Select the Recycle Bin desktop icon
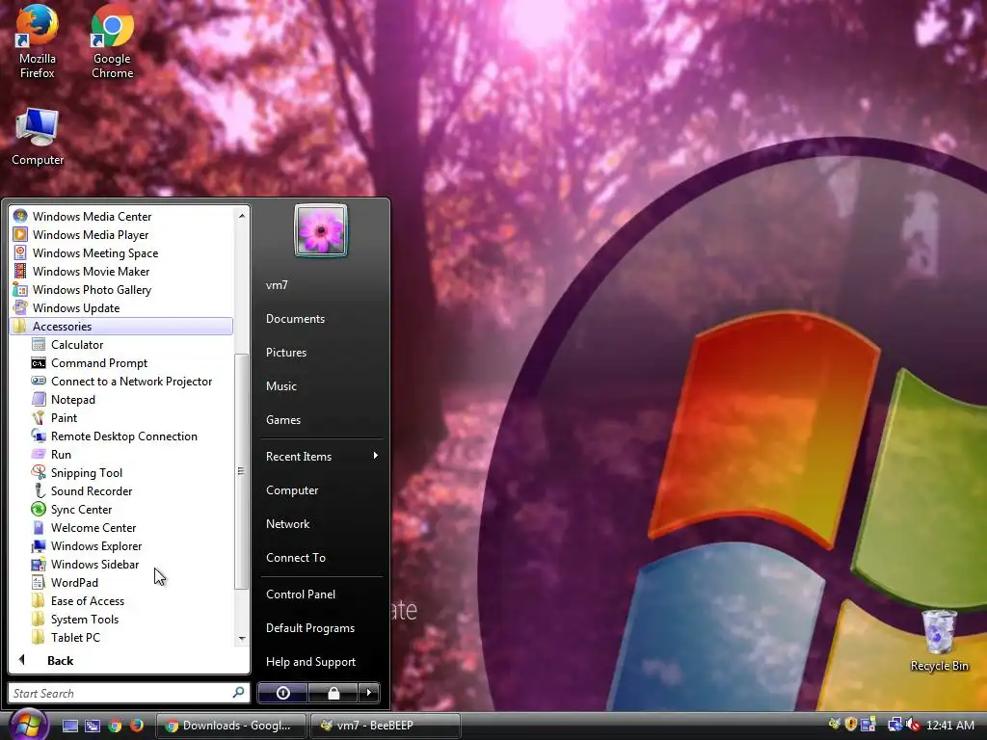Viewport: 987px width, 740px height. (x=939, y=641)
